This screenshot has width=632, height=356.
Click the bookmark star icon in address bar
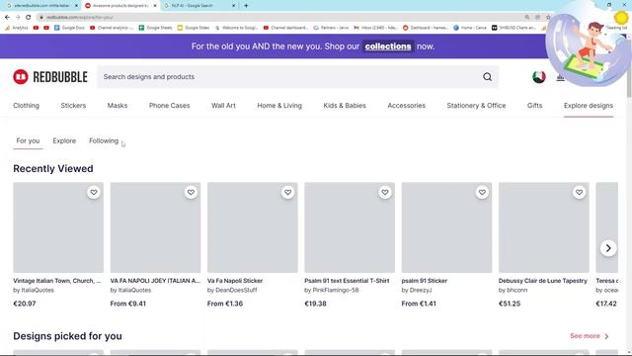click(548, 18)
